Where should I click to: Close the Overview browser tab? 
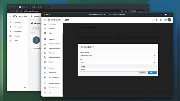tap(44, 7)
